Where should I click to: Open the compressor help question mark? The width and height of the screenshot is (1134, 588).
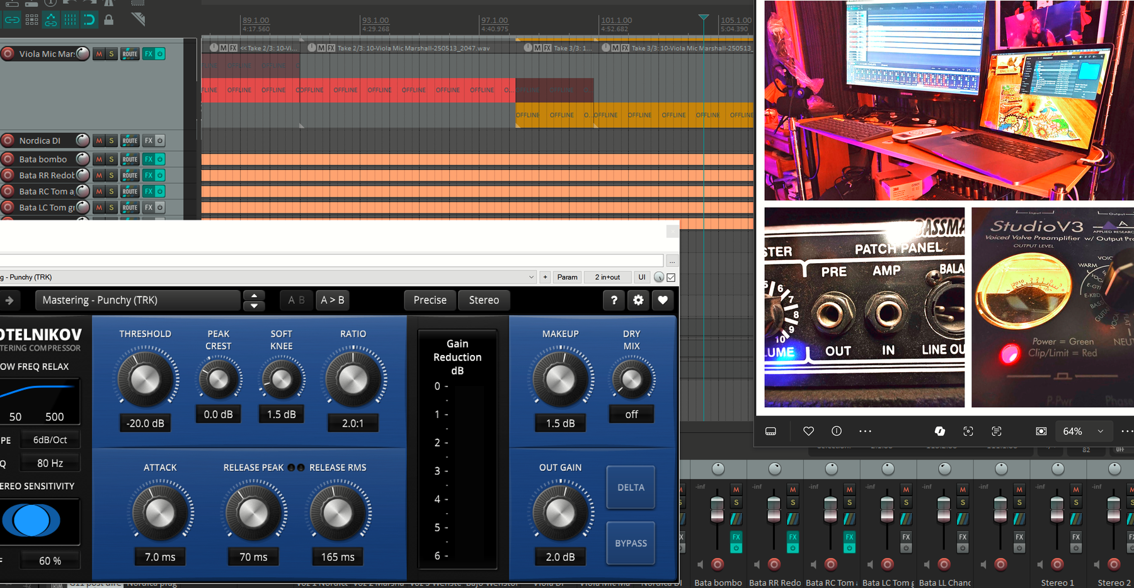[614, 300]
